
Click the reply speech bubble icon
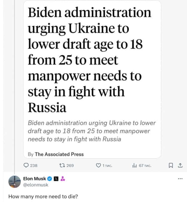[x=26, y=165]
